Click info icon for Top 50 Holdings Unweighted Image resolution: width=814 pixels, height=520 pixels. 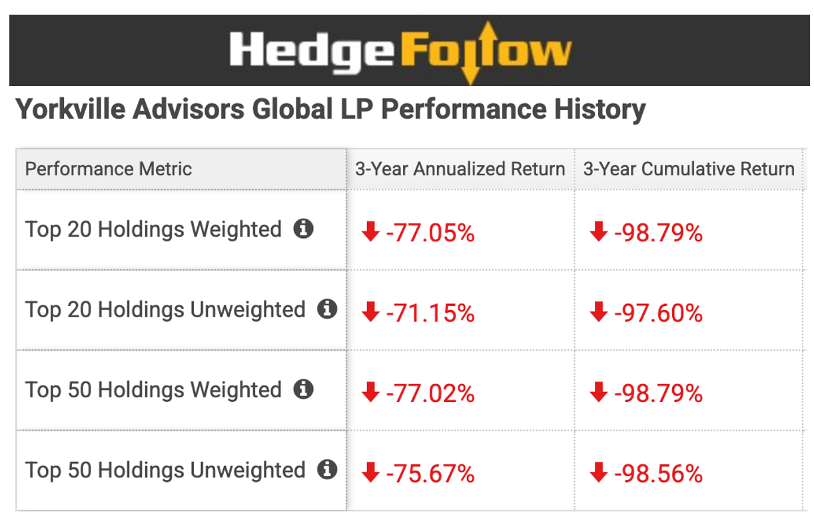[327, 470]
